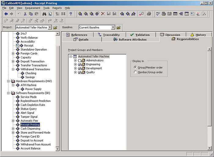
Task: Click the gray Forward arrow icon
Action: [x=12, y=14]
